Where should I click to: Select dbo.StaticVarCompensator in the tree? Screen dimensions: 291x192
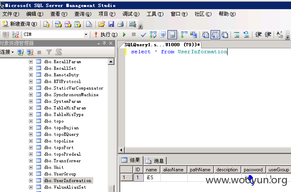point(74,88)
